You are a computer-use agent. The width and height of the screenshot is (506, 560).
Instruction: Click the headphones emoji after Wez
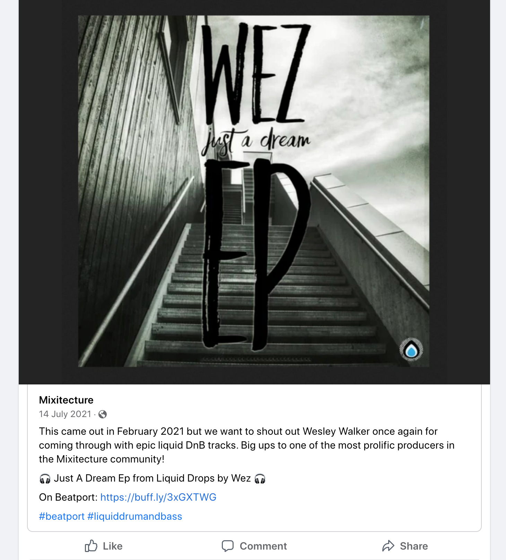click(x=260, y=478)
